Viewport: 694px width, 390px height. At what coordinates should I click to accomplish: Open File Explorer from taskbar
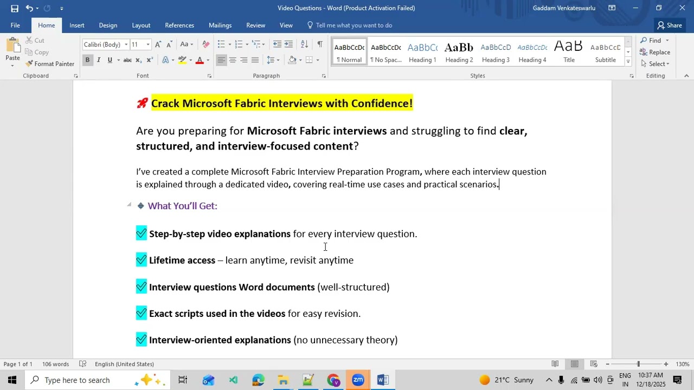click(283, 380)
